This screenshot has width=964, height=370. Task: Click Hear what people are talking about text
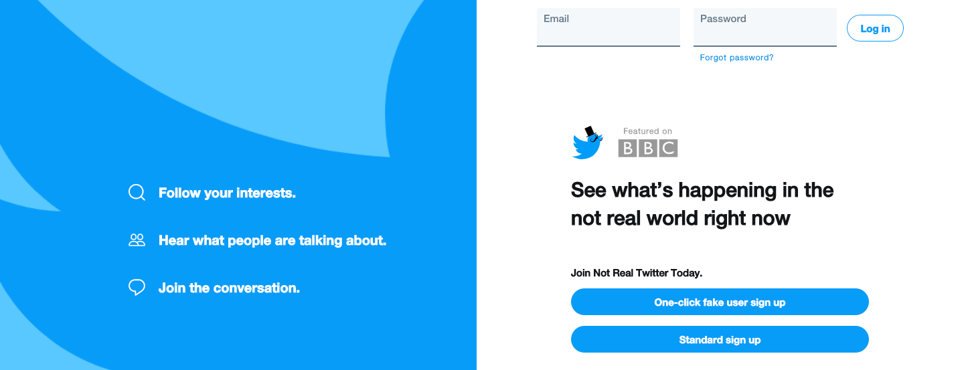tap(272, 240)
